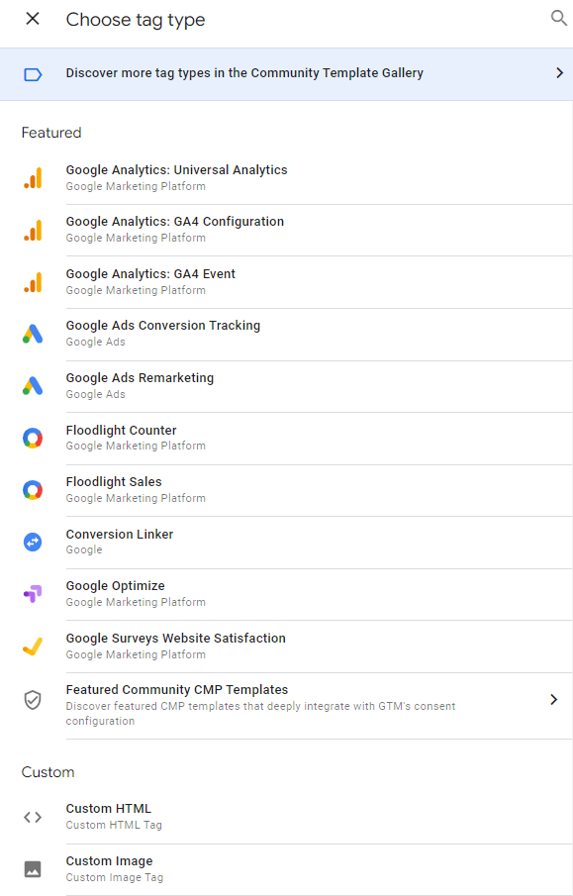Expand the Community Template Gallery chevron
573x896 pixels.
point(560,73)
